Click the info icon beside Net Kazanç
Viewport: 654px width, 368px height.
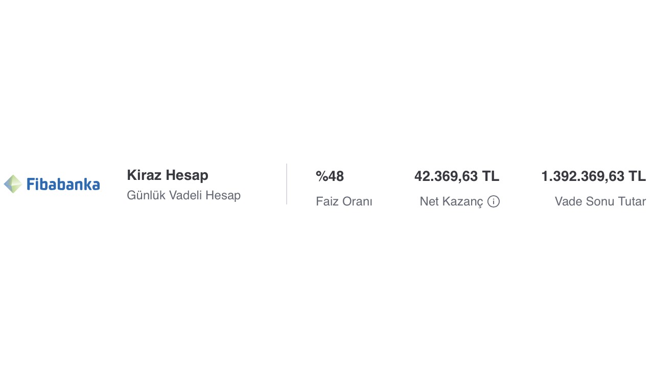[x=494, y=201]
